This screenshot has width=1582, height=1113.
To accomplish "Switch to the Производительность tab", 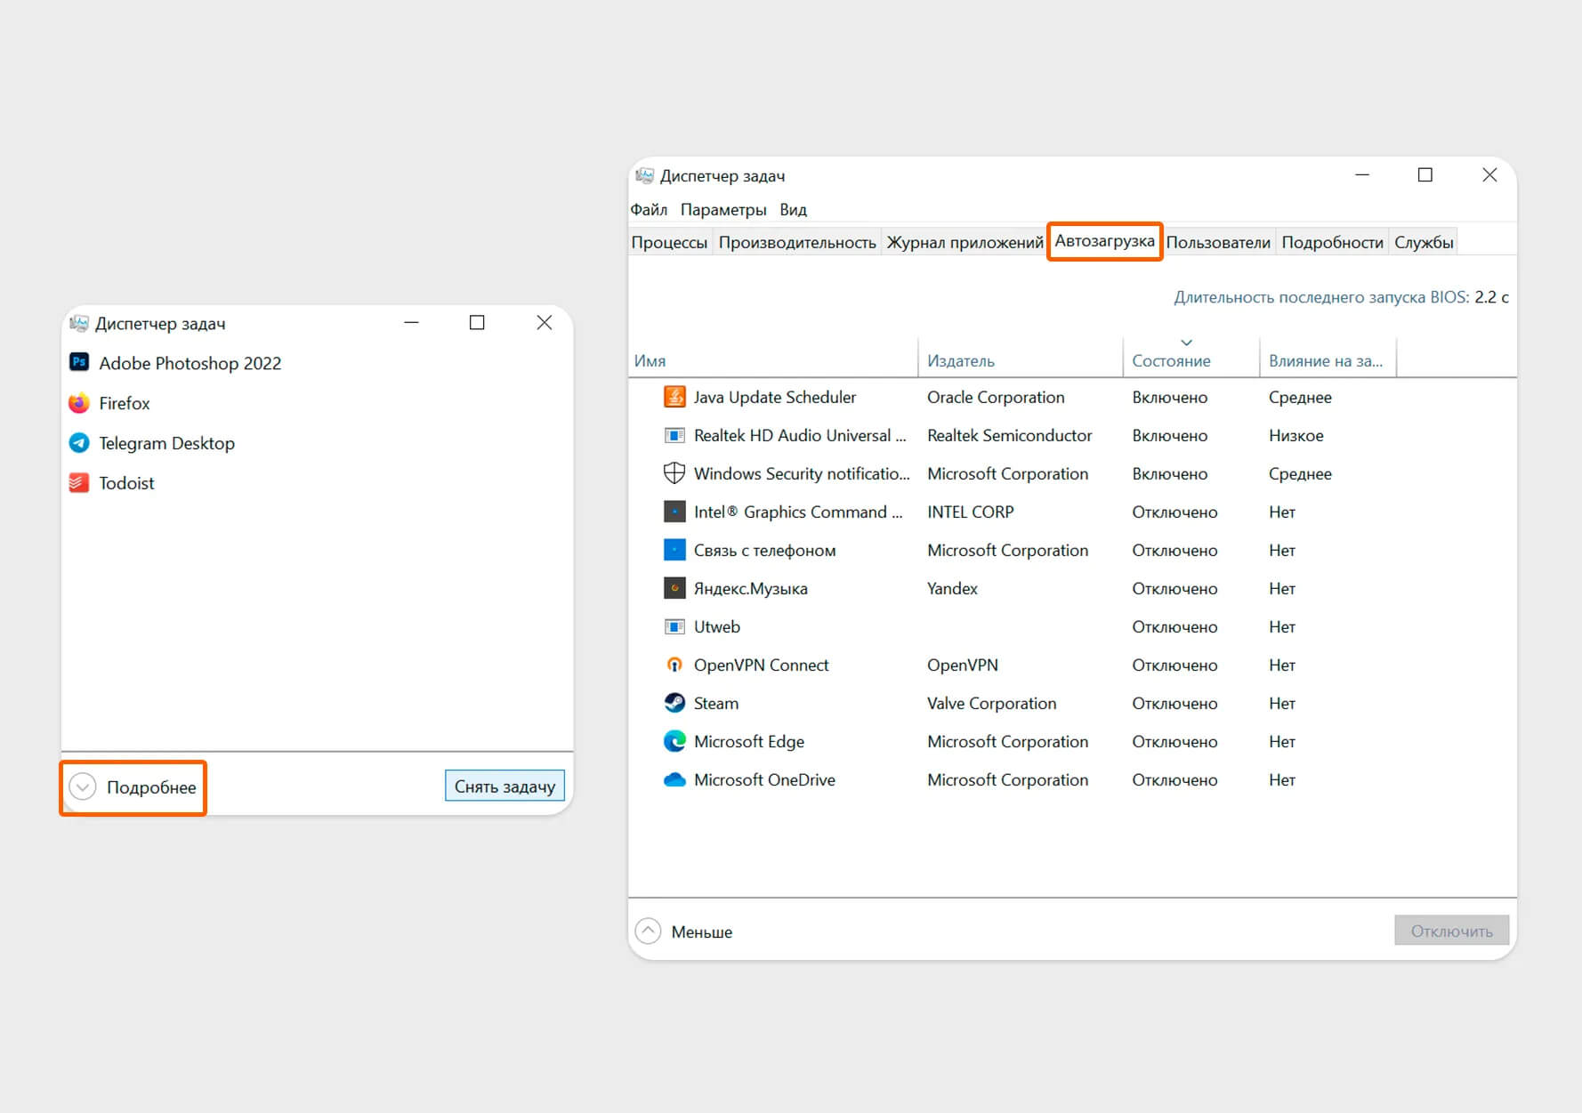I will coord(796,242).
